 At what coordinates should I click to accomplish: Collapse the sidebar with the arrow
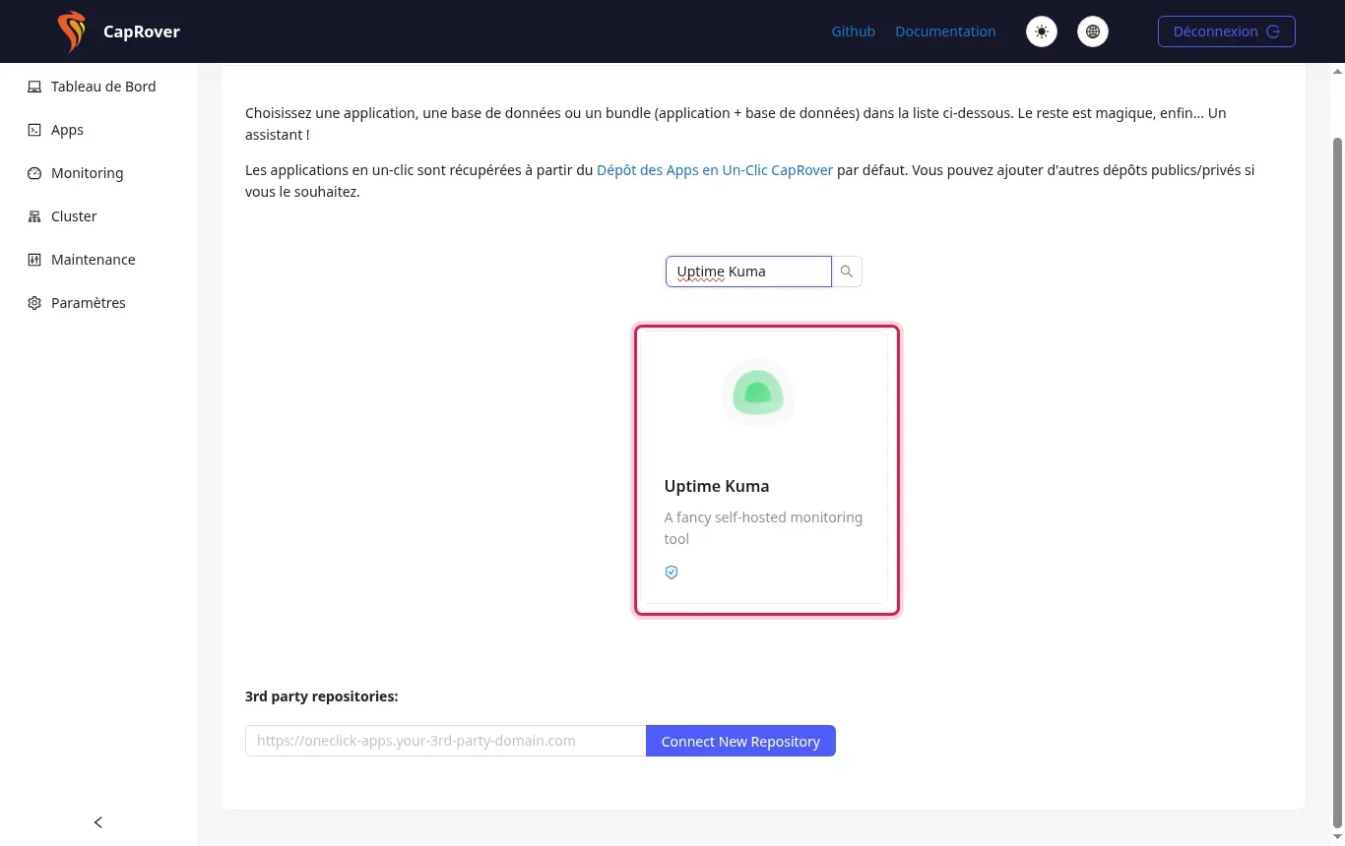click(x=98, y=822)
